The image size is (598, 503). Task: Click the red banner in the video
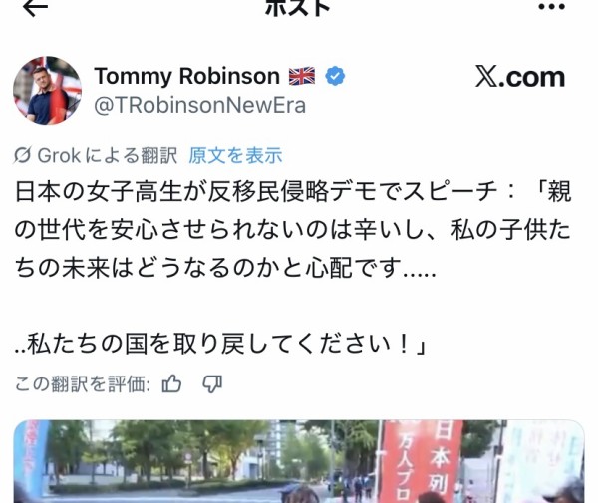pos(422,461)
